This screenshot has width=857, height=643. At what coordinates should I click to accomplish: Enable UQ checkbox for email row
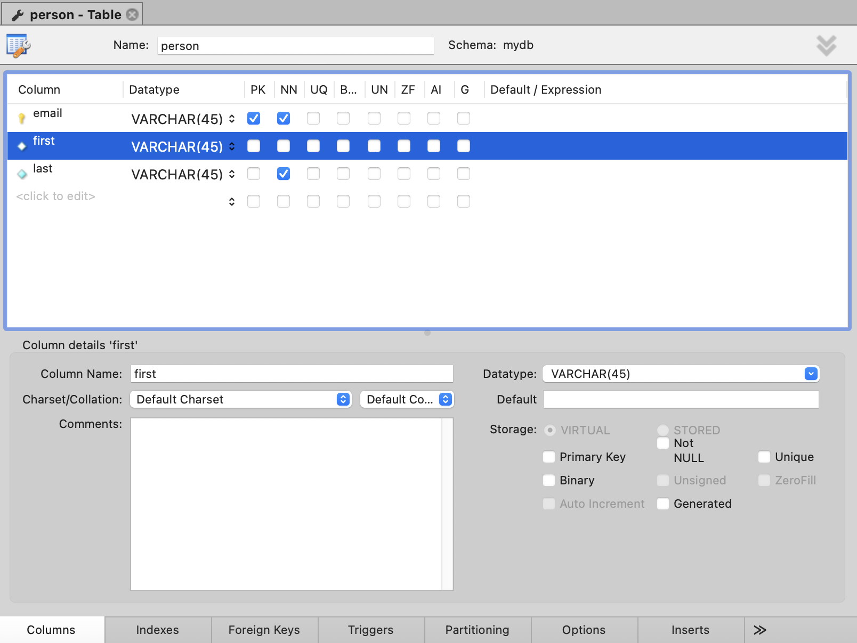313,118
